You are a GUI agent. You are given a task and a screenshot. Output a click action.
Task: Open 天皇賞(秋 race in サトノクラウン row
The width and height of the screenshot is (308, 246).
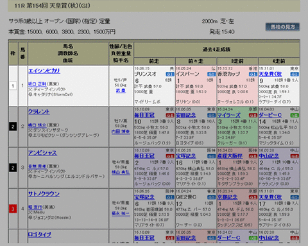270,197
